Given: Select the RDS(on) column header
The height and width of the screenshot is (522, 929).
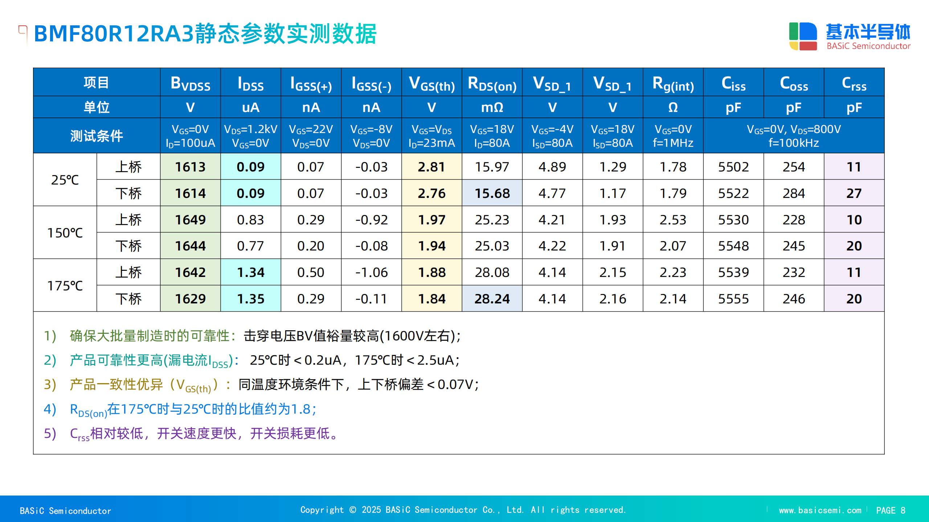Looking at the screenshot, I should (x=492, y=83).
